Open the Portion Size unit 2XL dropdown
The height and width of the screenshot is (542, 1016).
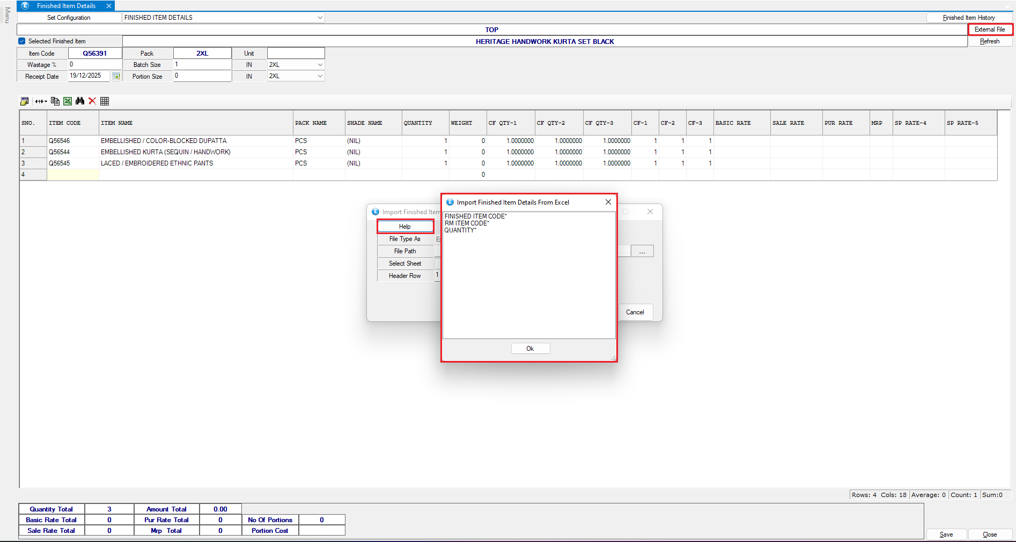point(320,76)
